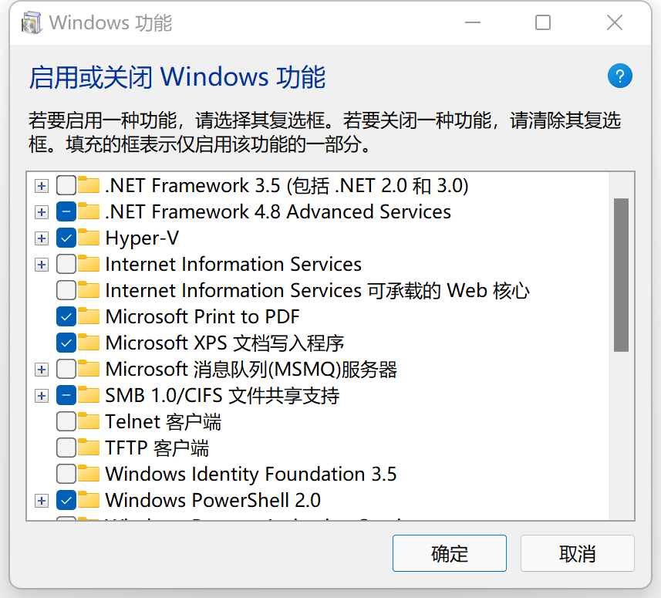Enable the Telnet 客户端 checkbox
The image size is (661, 598).
pyautogui.click(x=66, y=421)
